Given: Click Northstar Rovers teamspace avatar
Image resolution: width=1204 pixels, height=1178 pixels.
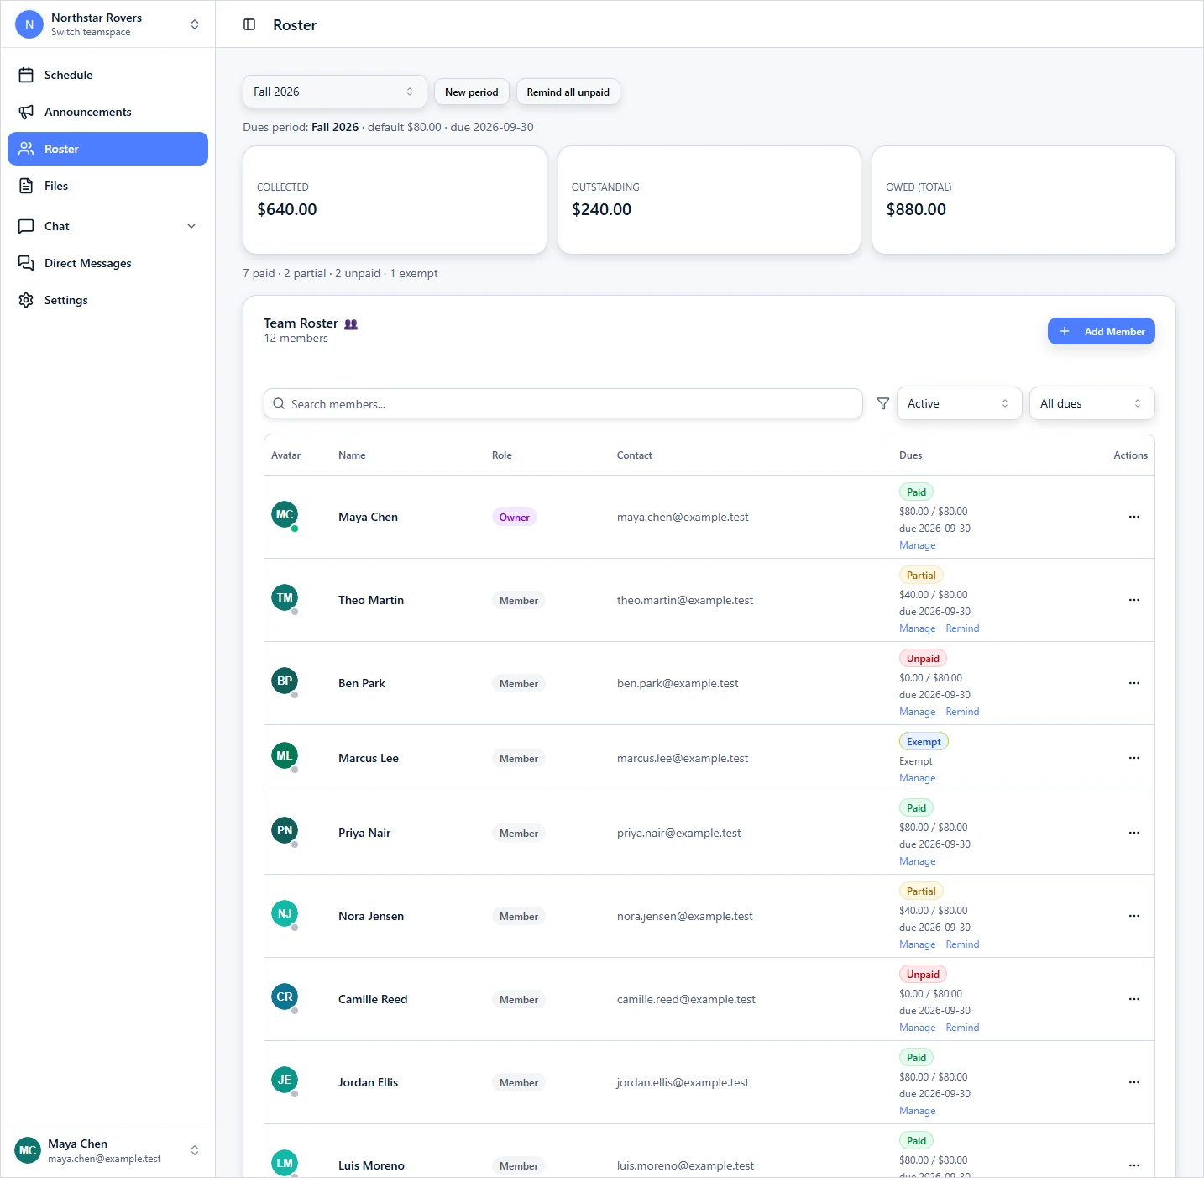Looking at the screenshot, I should point(29,24).
